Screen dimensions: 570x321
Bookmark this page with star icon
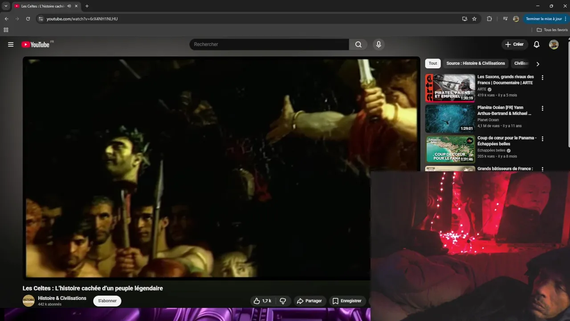click(x=474, y=19)
